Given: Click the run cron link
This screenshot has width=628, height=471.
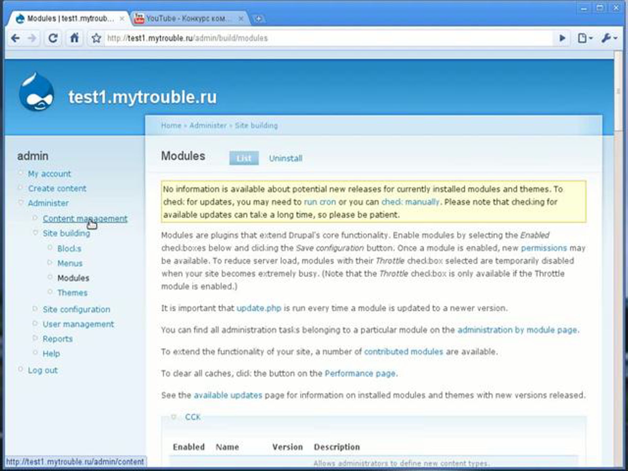Looking at the screenshot, I should (320, 202).
